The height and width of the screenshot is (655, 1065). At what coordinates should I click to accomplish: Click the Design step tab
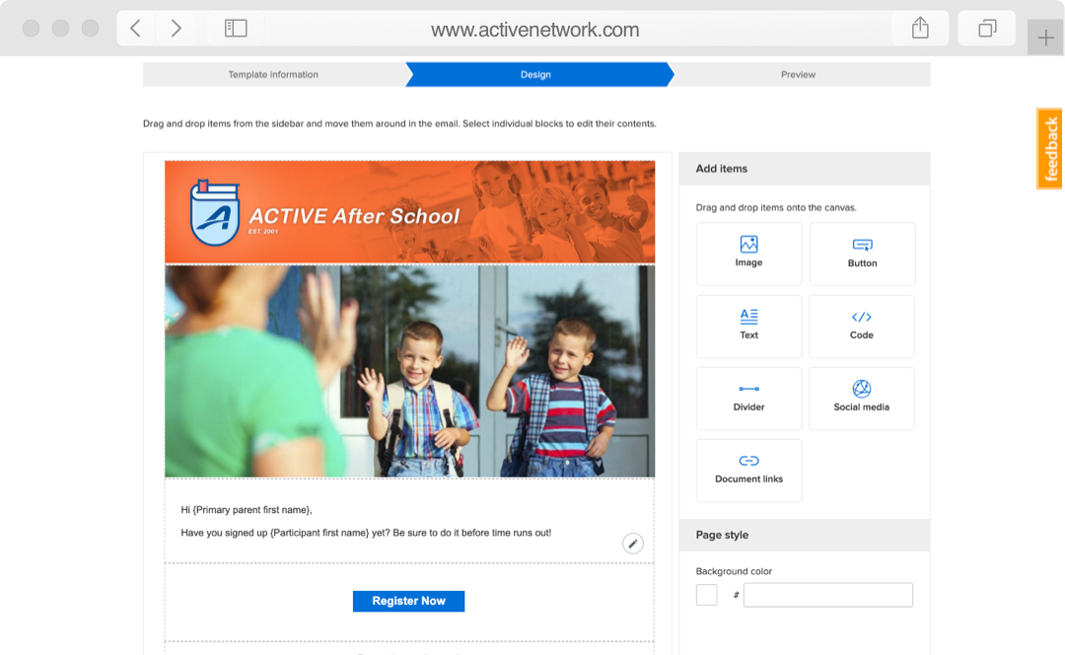click(x=536, y=75)
